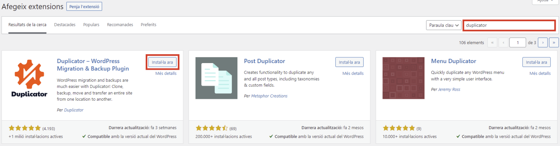
Task: Open the "Post Duplicator" title link
Action: pyautogui.click(x=264, y=61)
